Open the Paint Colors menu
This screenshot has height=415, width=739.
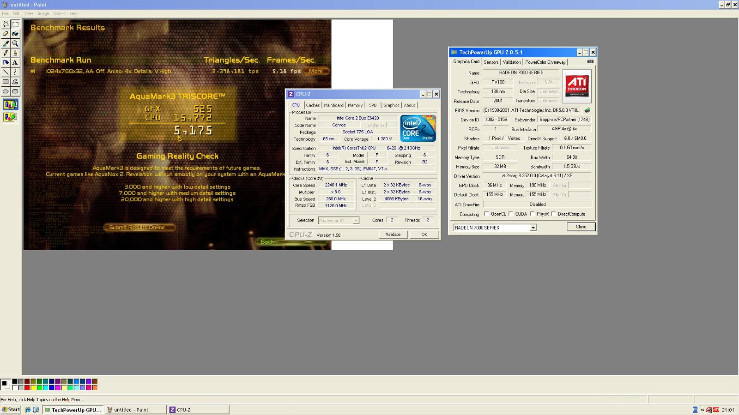[59, 13]
